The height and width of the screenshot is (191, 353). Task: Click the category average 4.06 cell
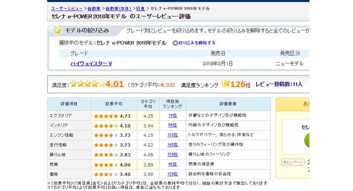point(148,155)
